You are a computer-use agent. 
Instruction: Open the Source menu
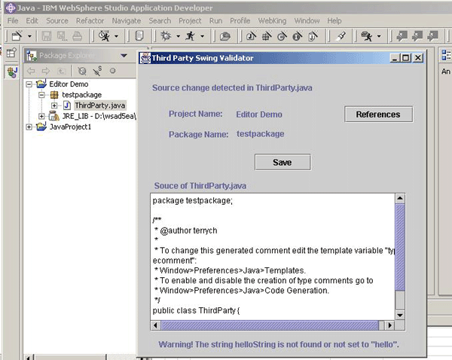point(57,21)
